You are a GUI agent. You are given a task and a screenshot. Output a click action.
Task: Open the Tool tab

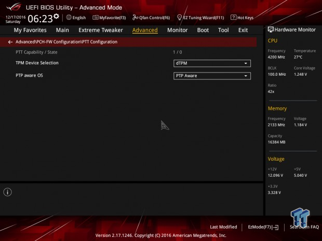coord(223,30)
